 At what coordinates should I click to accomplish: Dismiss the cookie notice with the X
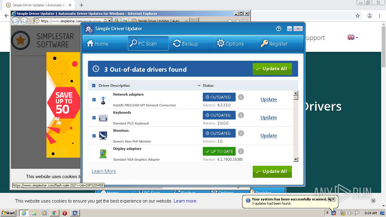click(x=373, y=201)
